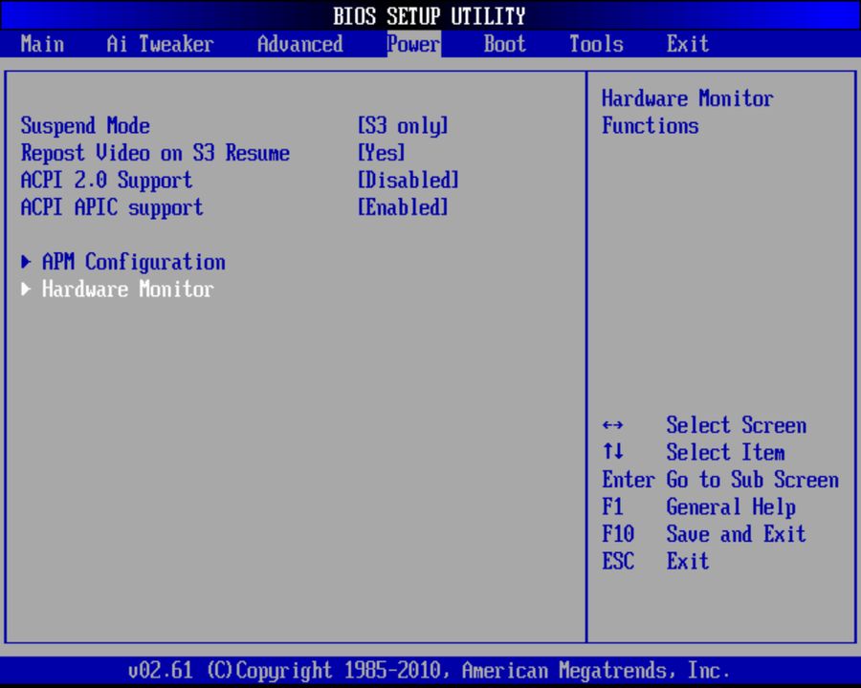Switch to the Advanced tab
Viewport: 861px width, 688px height.
point(299,44)
